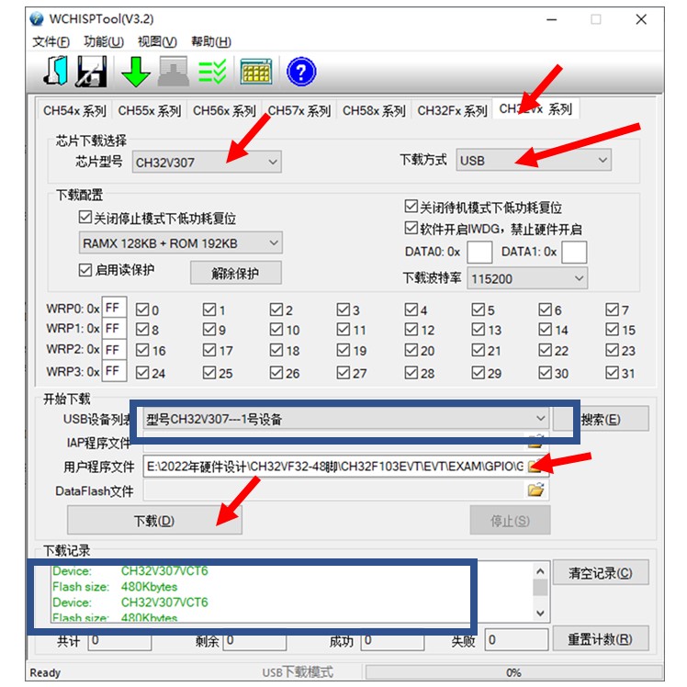Toggle 关闭停止模式下低功耗复位 checkbox
Image resolution: width=687 pixels, height=687 pixels.
[x=85, y=218]
